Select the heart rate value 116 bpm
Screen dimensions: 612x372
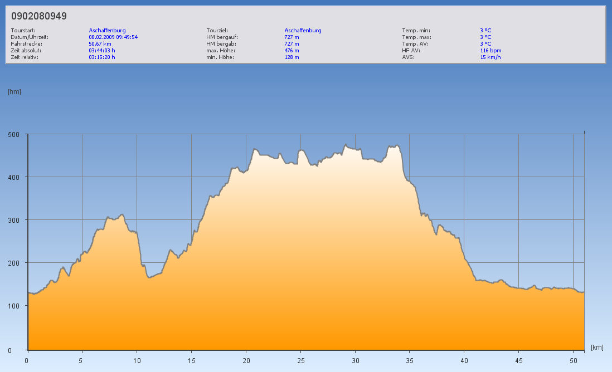click(490, 51)
